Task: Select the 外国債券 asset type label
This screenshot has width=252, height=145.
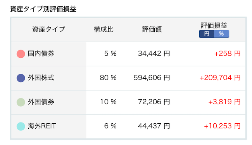Action: pos(41,102)
